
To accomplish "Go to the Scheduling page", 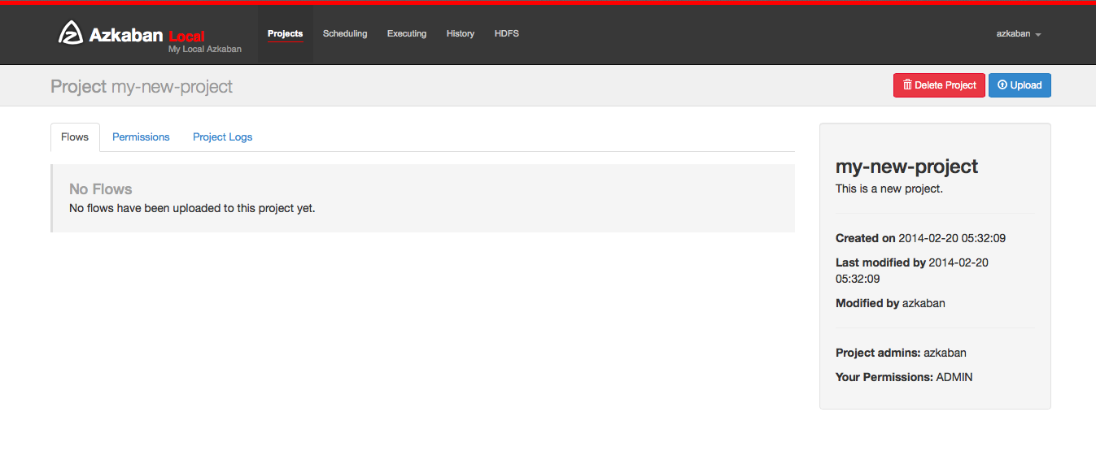I will [x=345, y=34].
